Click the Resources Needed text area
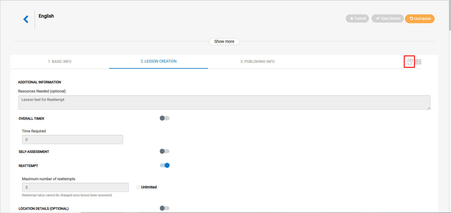451x213 pixels. [x=224, y=102]
